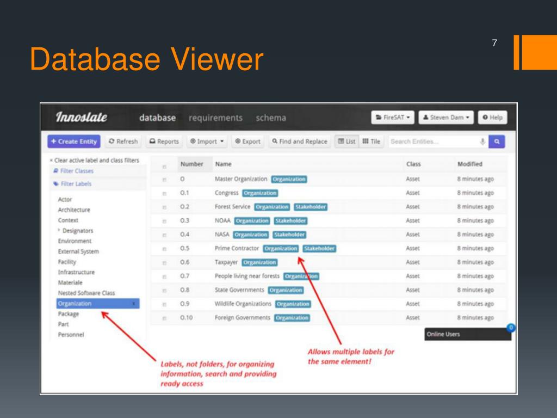Click Create Entity button

[74, 142]
